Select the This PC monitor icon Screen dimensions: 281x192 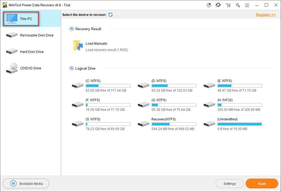point(12,19)
